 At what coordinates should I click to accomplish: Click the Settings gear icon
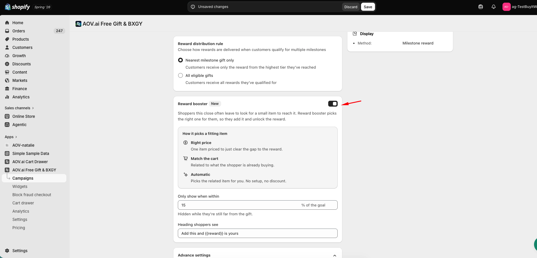tap(7, 251)
